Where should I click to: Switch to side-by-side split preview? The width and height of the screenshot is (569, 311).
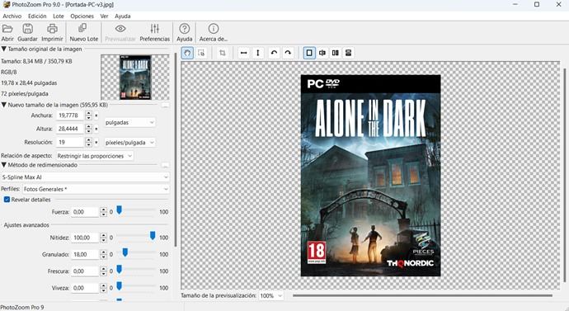click(336, 53)
